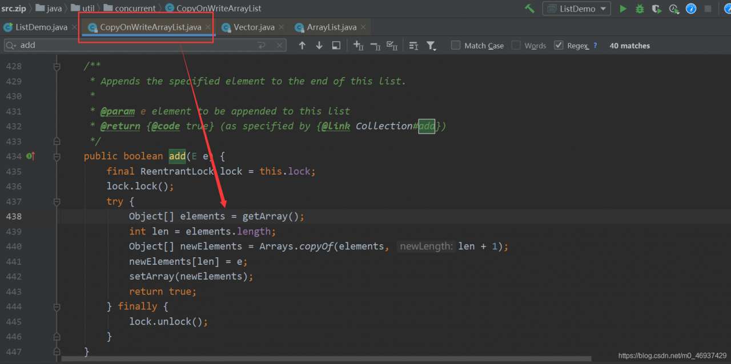Toggle the Words checkbox
The height and width of the screenshot is (364, 731).
coord(516,45)
